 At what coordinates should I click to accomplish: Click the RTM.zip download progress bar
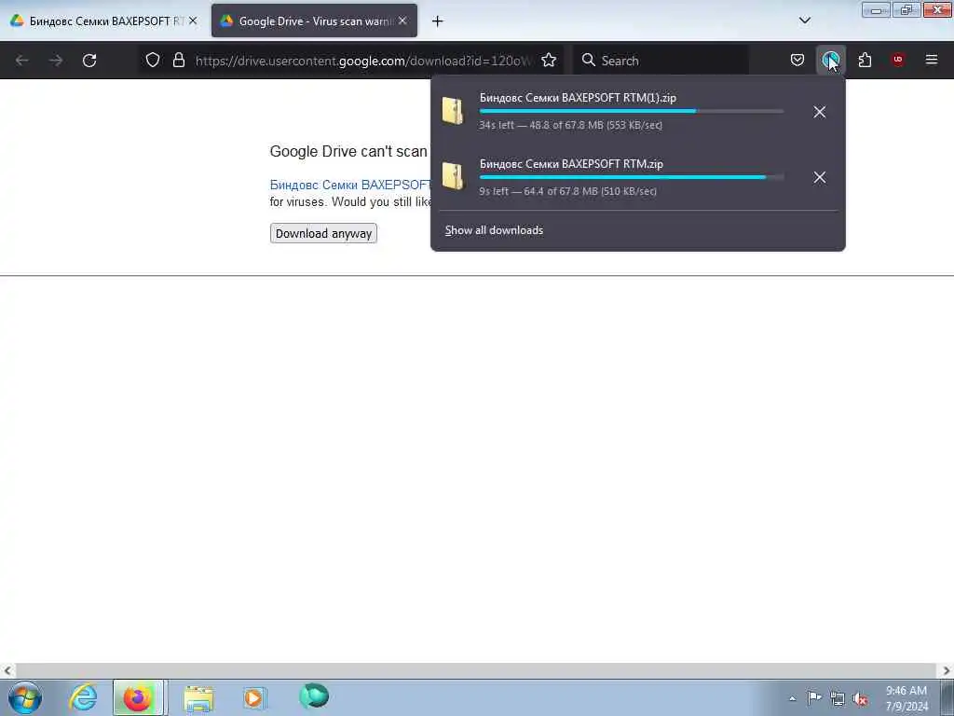(632, 177)
